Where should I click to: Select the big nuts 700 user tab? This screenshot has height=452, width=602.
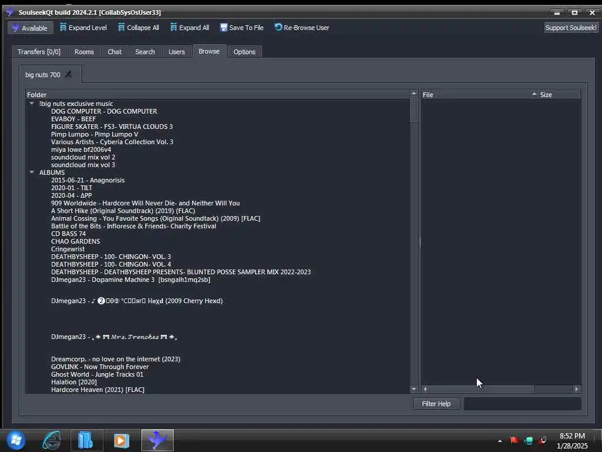click(x=42, y=75)
